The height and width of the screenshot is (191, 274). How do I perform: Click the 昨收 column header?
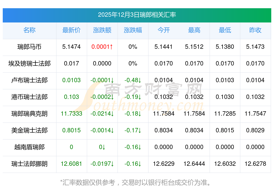(255, 30)
